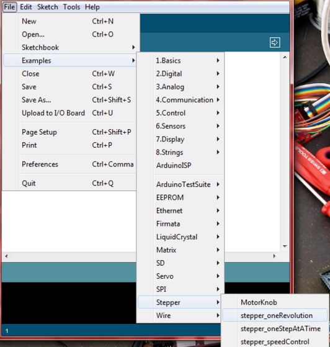Open the Help menu
330x347 pixels.
click(92, 7)
